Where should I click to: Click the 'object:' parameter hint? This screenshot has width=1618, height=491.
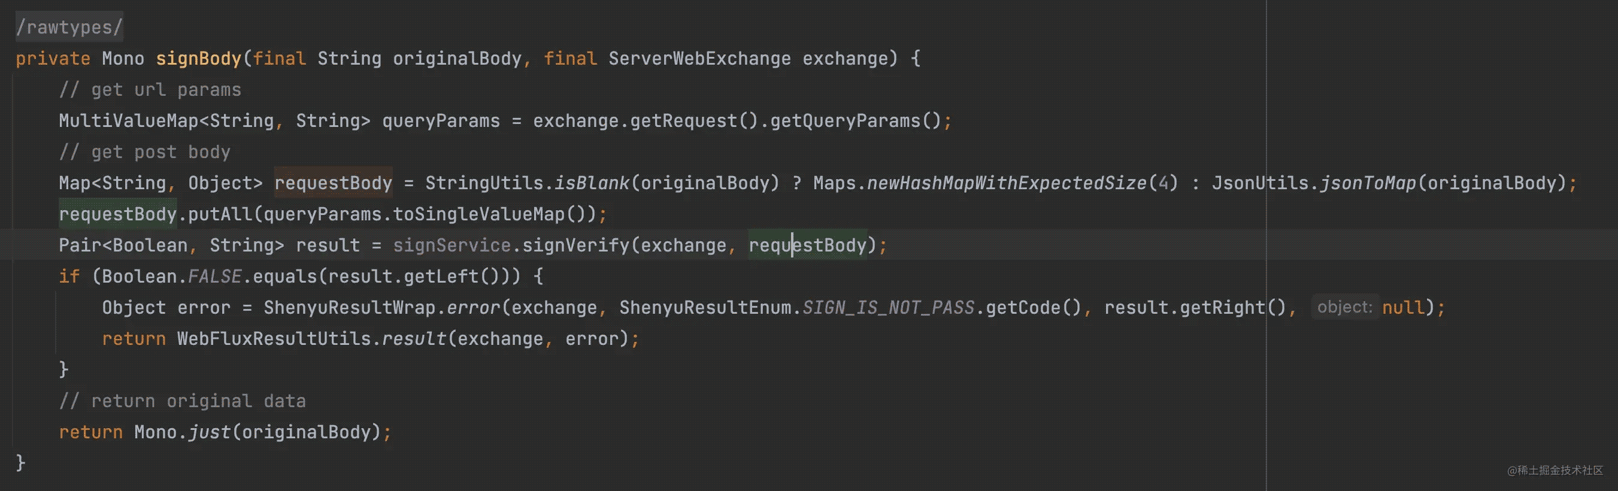pos(1345,307)
